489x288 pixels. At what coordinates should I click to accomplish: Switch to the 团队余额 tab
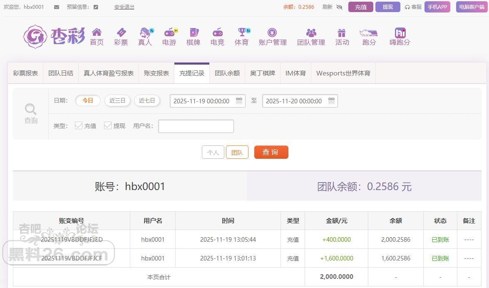click(x=227, y=73)
